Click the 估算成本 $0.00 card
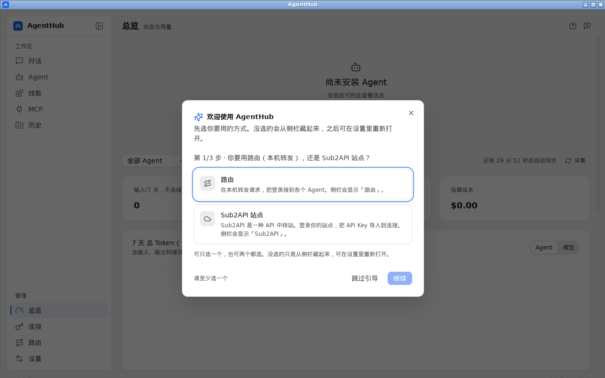 pyautogui.click(x=514, y=198)
